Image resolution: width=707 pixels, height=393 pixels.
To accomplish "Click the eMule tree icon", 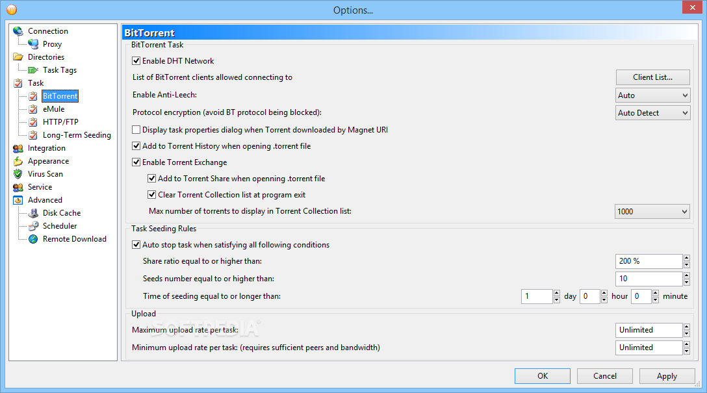I will pos(33,109).
